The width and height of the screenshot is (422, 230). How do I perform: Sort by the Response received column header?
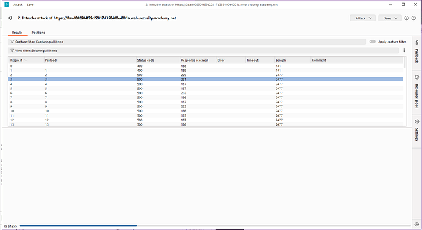(x=198, y=60)
